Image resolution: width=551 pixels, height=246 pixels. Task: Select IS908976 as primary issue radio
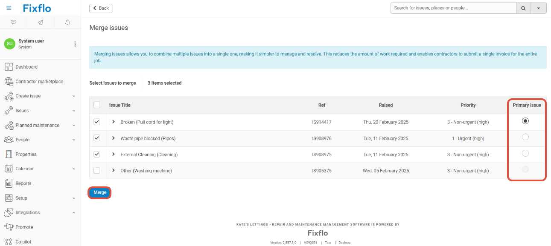[x=525, y=137]
